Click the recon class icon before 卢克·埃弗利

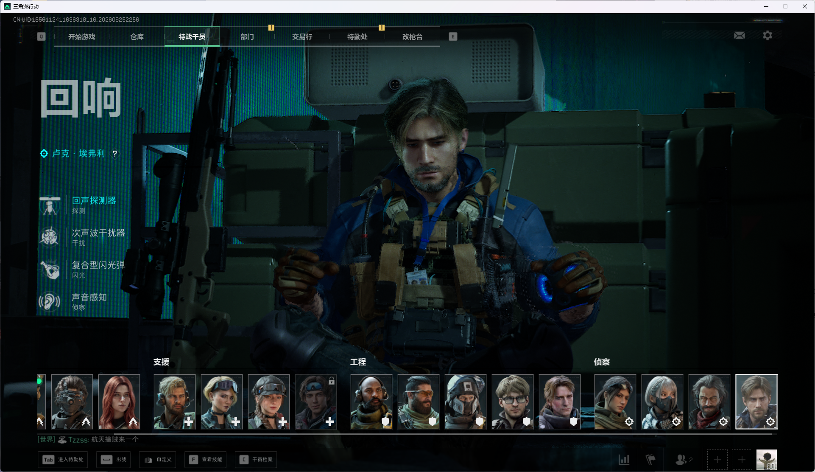[44, 153]
